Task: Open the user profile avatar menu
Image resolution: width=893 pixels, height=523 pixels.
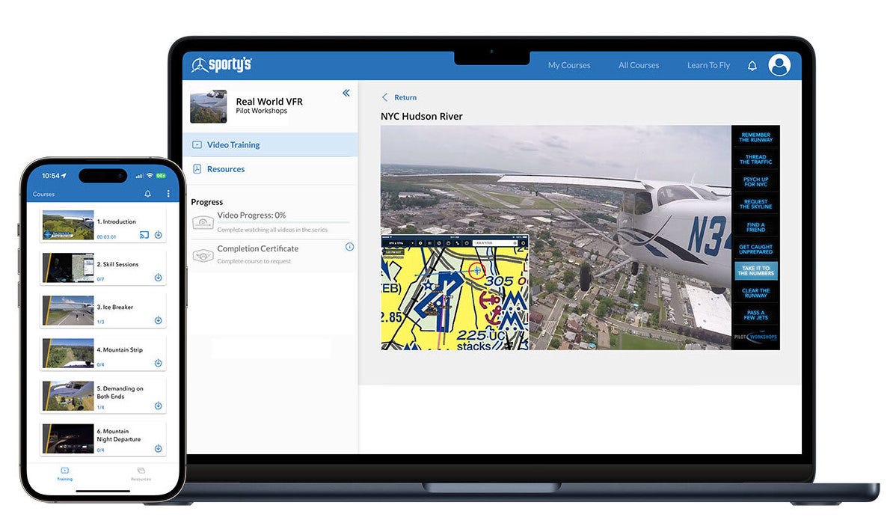Action: click(x=779, y=65)
